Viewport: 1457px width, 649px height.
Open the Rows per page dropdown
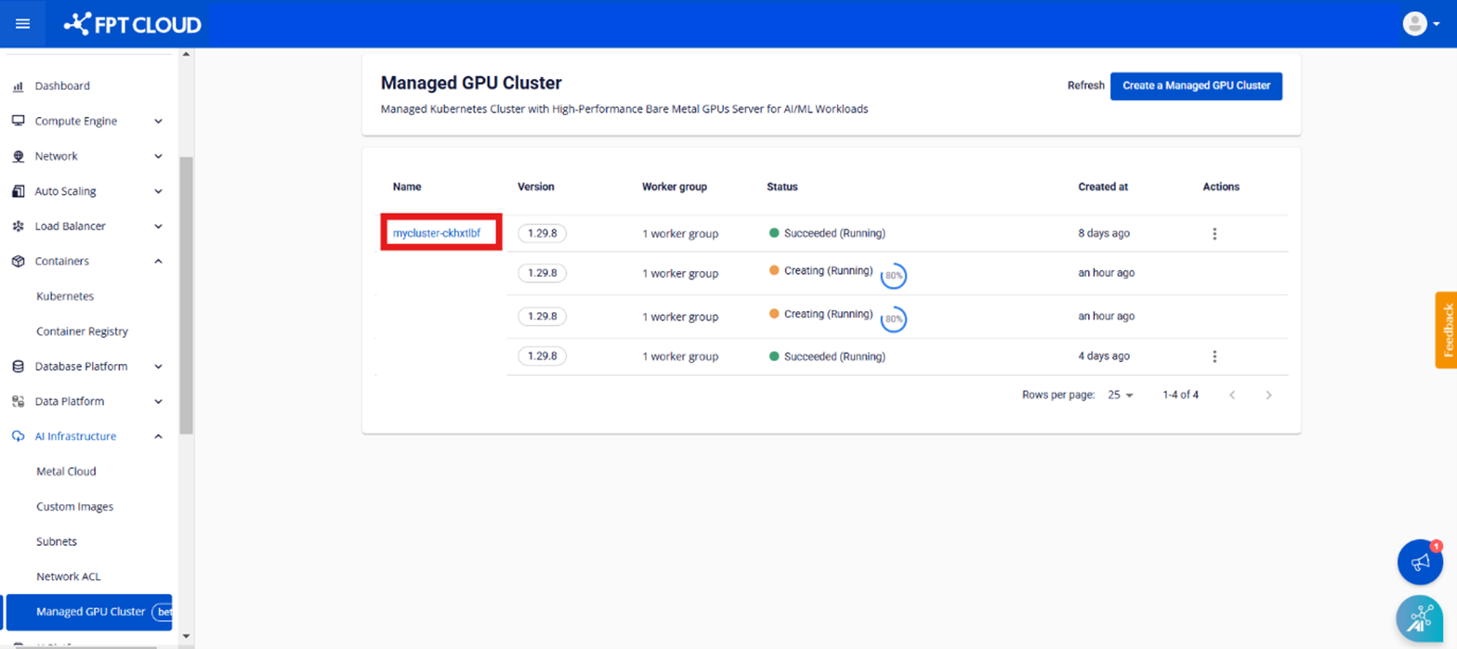pos(1121,396)
